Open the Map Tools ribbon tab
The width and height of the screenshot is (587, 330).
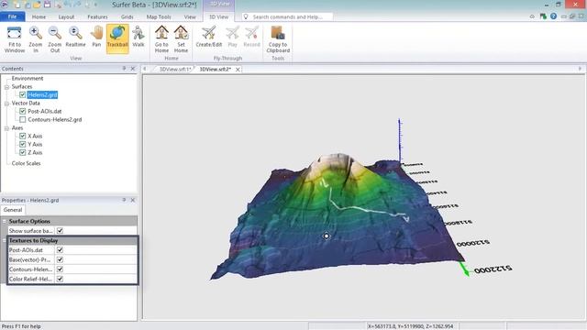tap(159, 16)
